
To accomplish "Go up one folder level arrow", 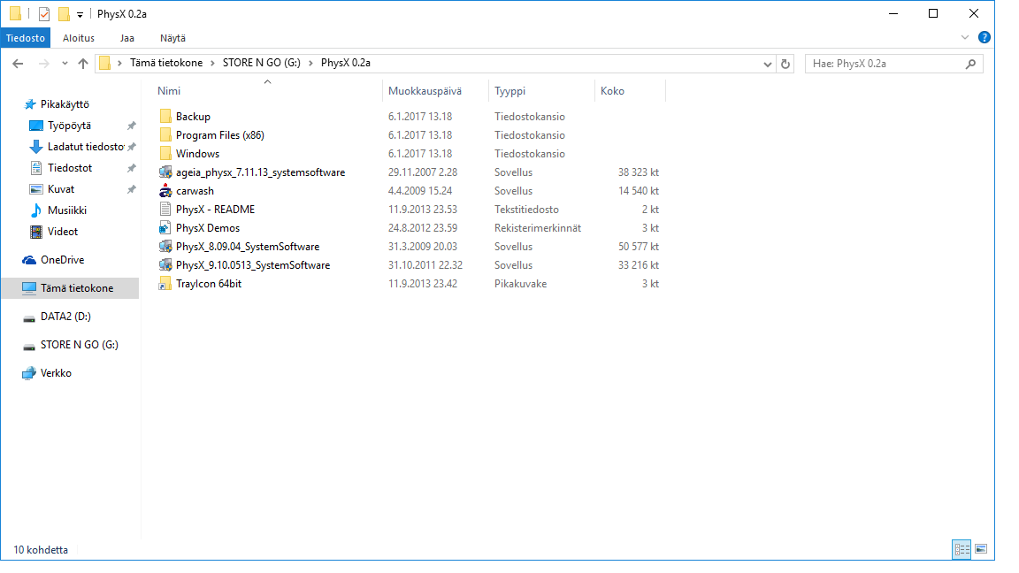I will click(83, 64).
